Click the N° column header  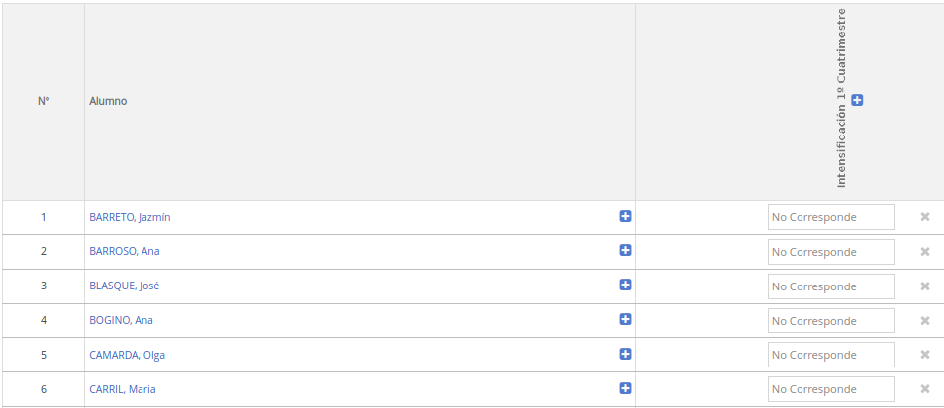tap(44, 101)
